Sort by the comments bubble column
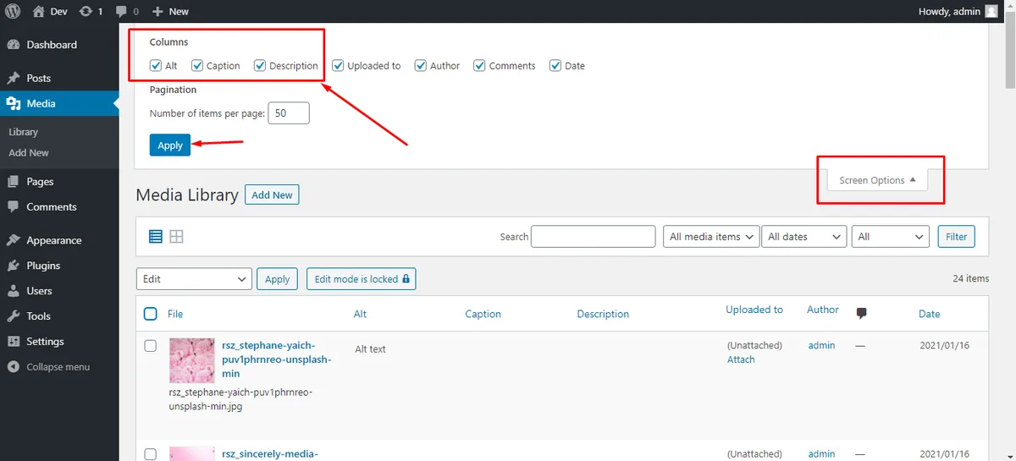This screenshot has width=1016, height=461. (x=862, y=313)
